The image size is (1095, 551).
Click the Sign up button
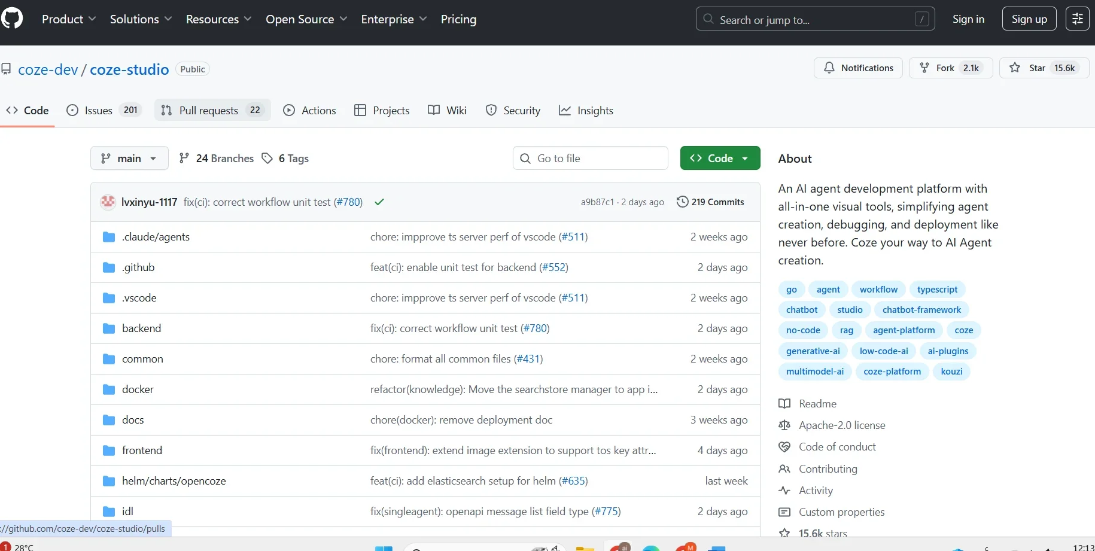coord(1029,19)
